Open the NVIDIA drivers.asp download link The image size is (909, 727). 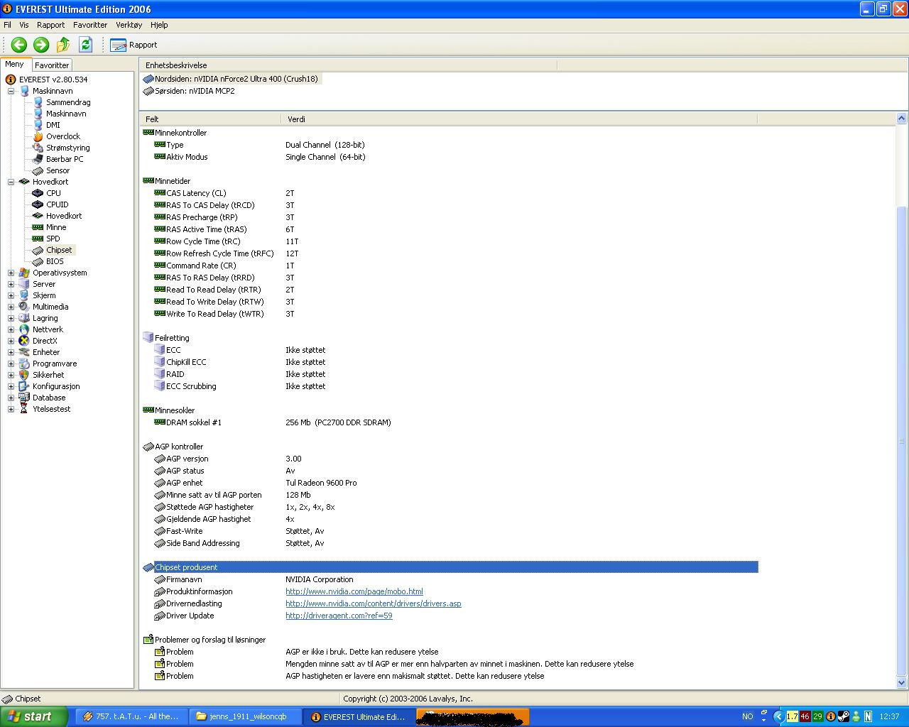click(374, 603)
